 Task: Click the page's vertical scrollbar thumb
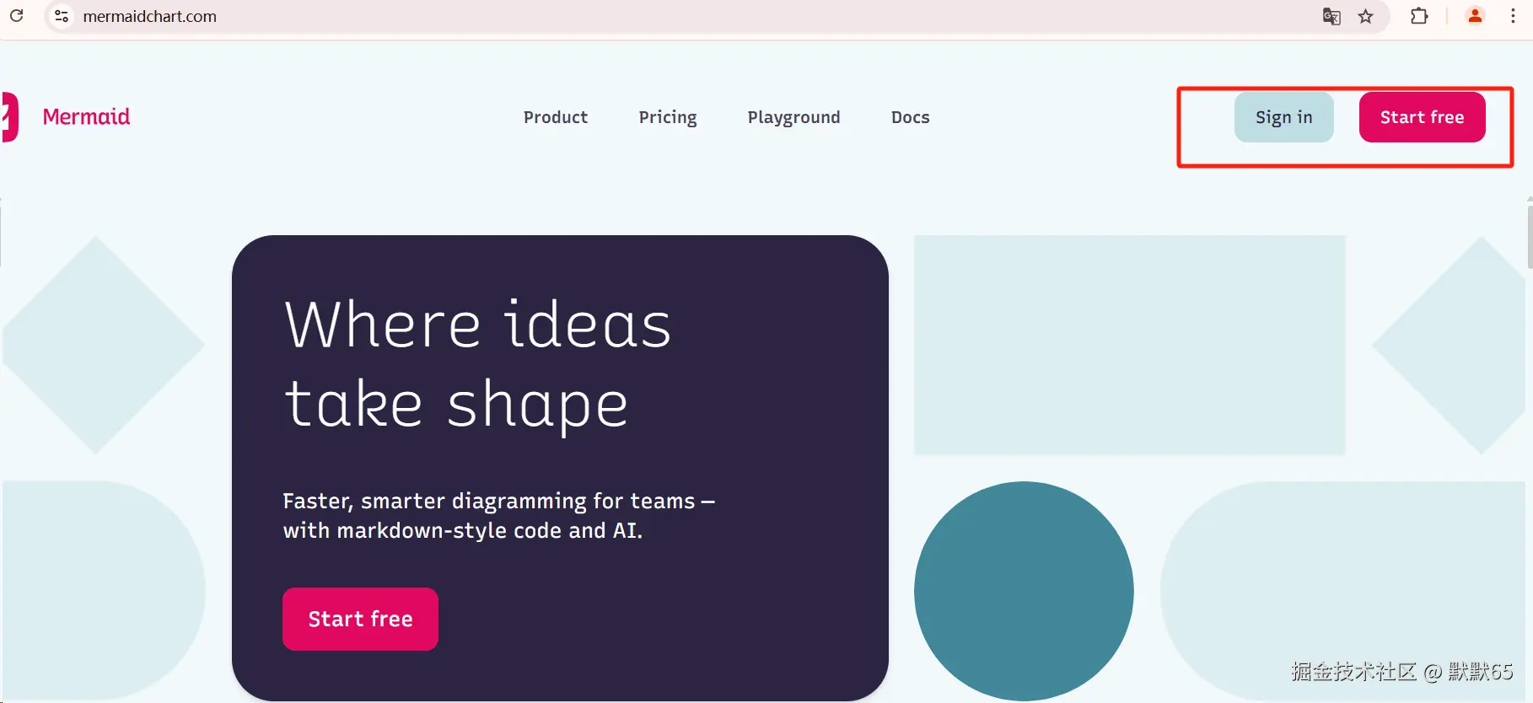(x=1530, y=236)
